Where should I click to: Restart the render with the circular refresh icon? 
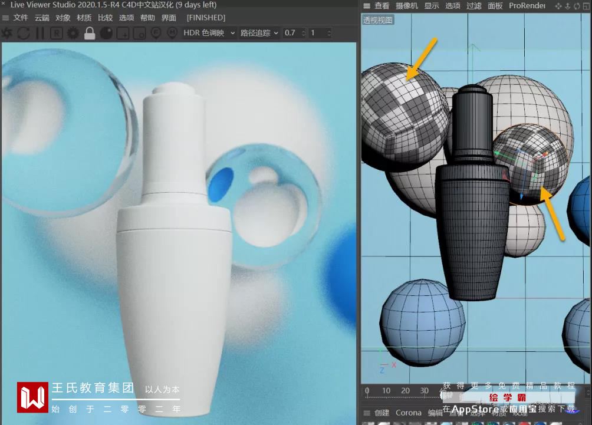click(x=24, y=33)
